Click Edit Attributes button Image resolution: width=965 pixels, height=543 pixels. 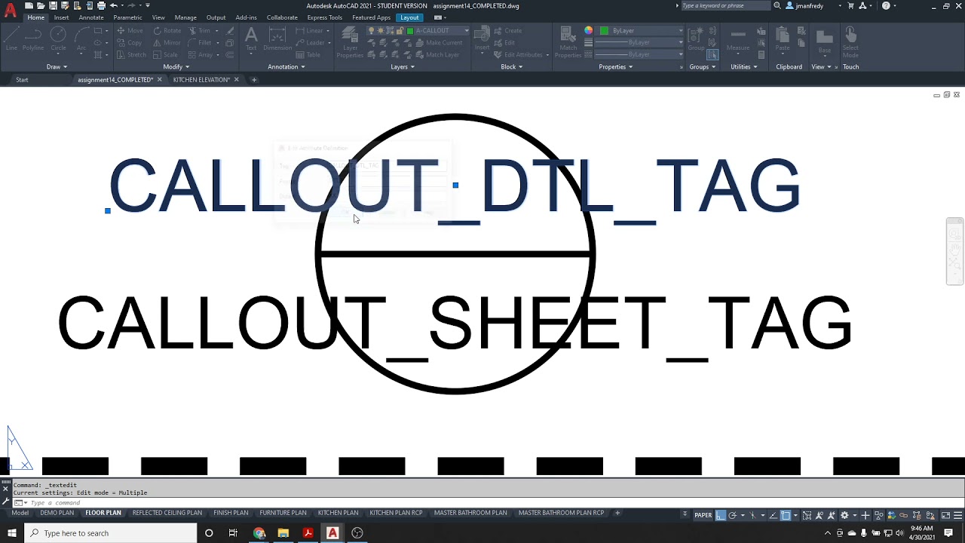tap(518, 55)
